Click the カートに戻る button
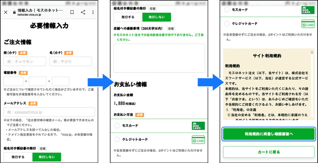This screenshot has width=318, height=163. [269, 152]
